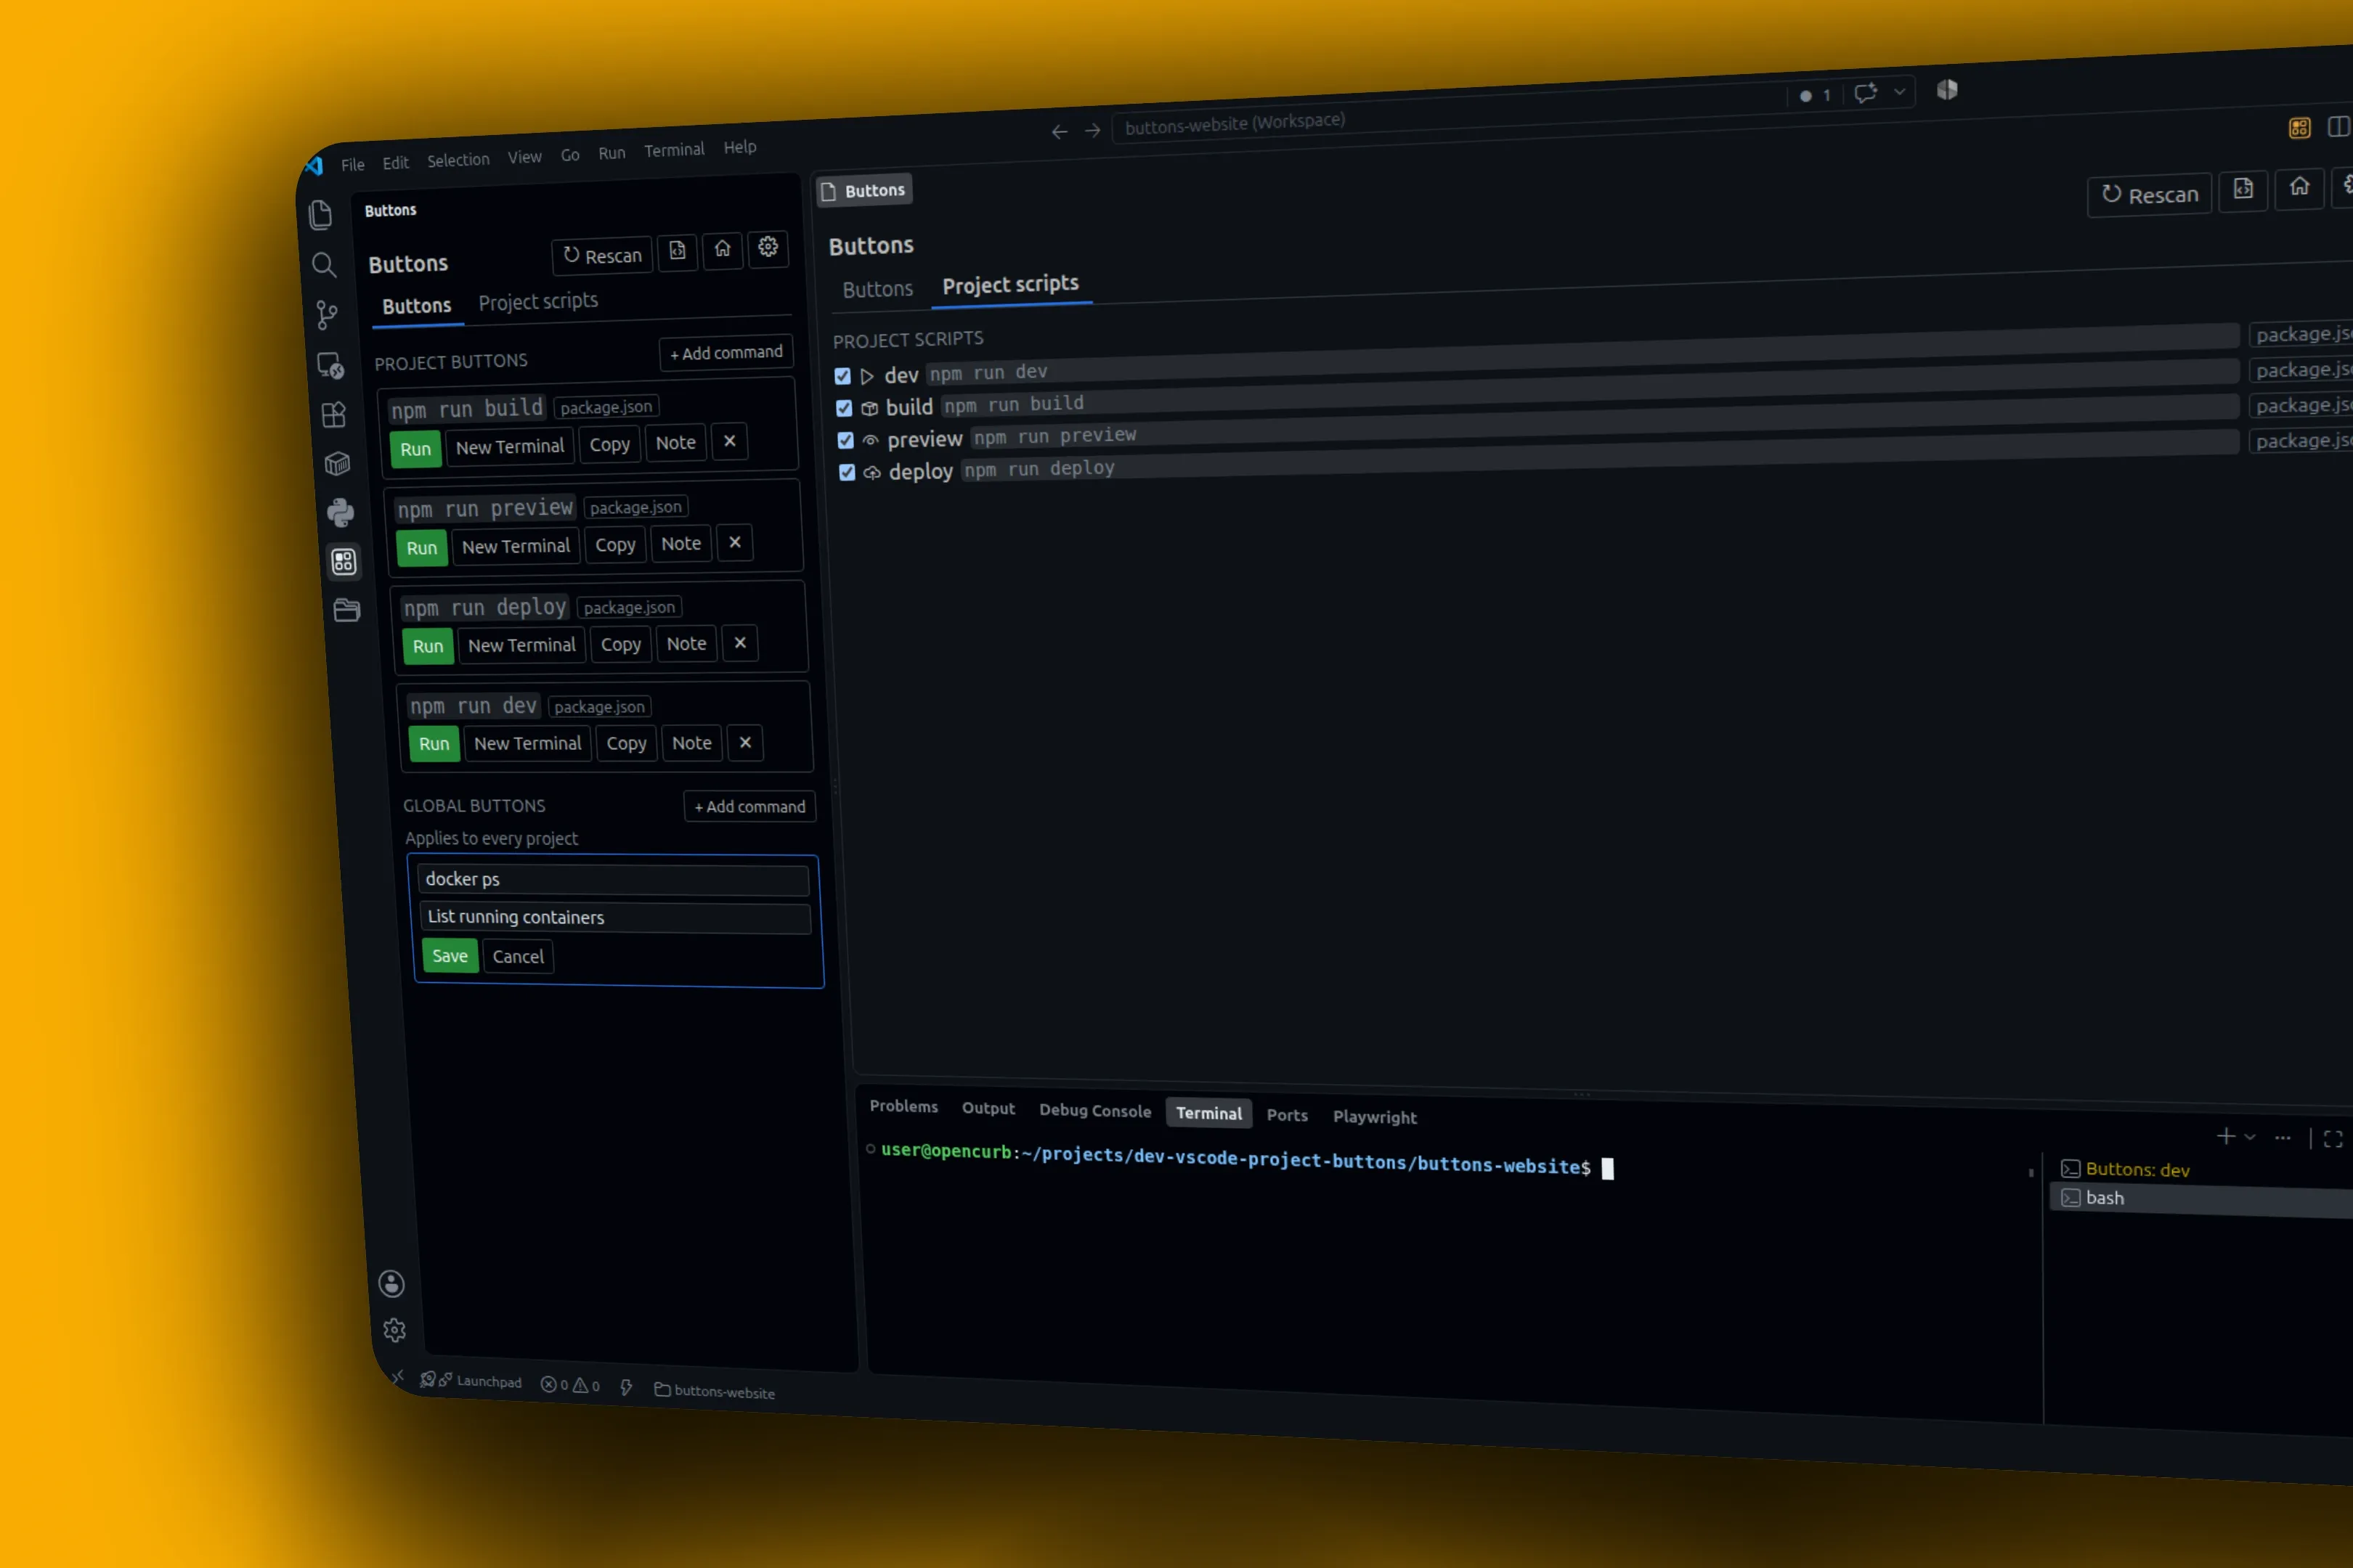Switch to the Playwright panel tab
2353x1568 pixels.
1375,1117
